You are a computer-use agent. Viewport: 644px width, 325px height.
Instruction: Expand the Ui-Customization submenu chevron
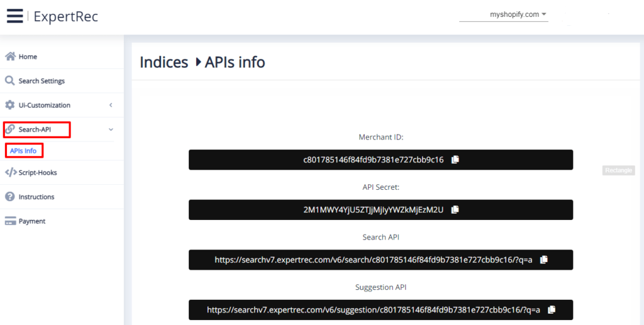pos(111,105)
